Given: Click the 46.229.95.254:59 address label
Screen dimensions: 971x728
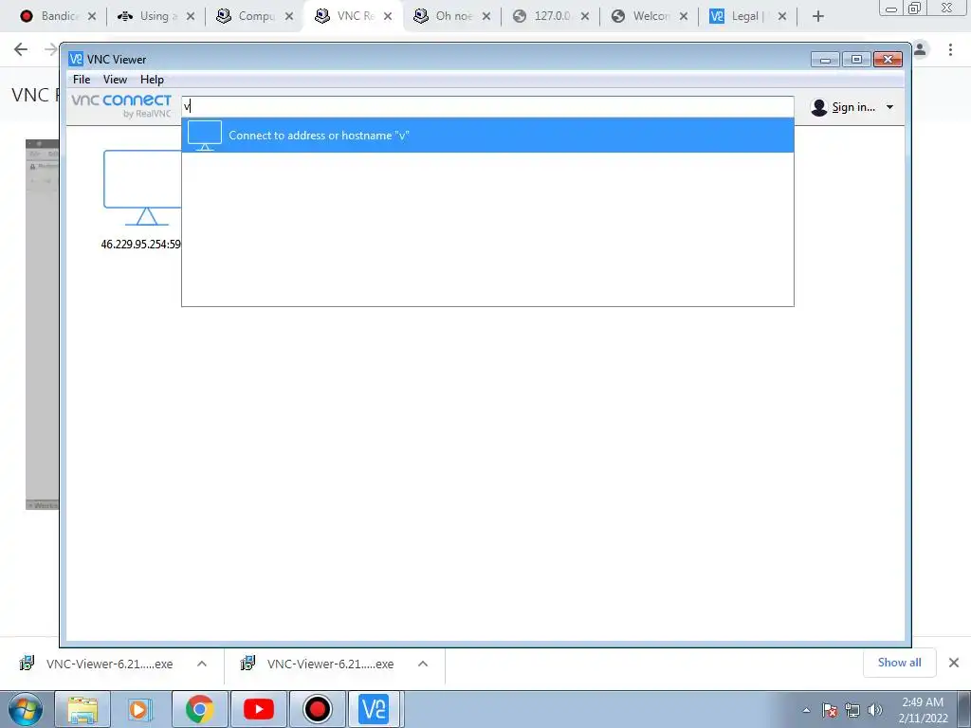Looking at the screenshot, I should click(140, 245).
